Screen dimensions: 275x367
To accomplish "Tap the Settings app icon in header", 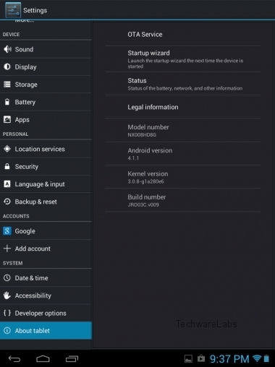I will pos(13,10).
